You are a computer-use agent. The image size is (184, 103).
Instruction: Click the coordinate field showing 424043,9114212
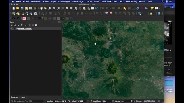[x=60, y=101]
